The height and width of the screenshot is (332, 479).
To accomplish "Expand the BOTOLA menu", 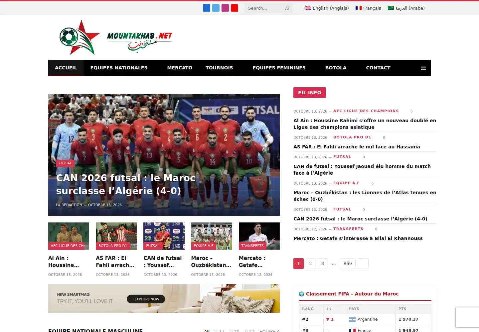I will point(336,68).
